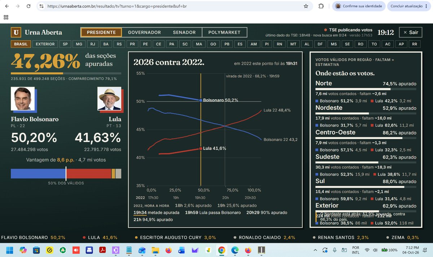Switch to Google Chrome taskbar icon

click(x=221, y=250)
